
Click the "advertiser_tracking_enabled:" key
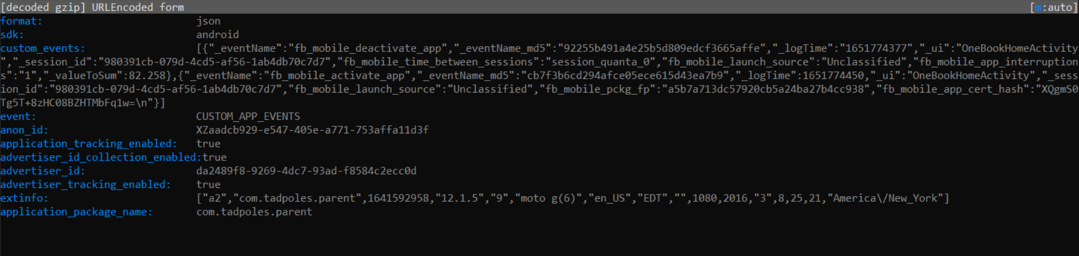pyautogui.click(x=86, y=185)
